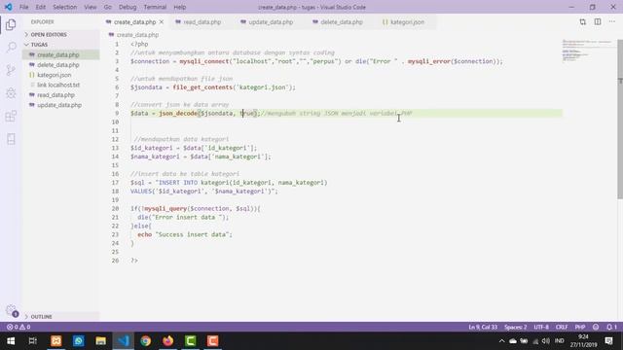Change line endings via CRLF

pyautogui.click(x=562, y=327)
